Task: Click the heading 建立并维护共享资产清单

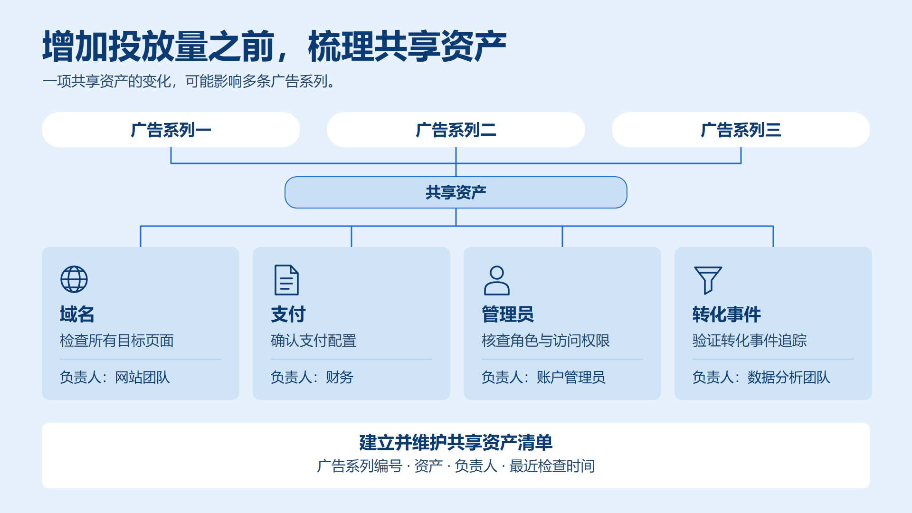Action: [456, 442]
